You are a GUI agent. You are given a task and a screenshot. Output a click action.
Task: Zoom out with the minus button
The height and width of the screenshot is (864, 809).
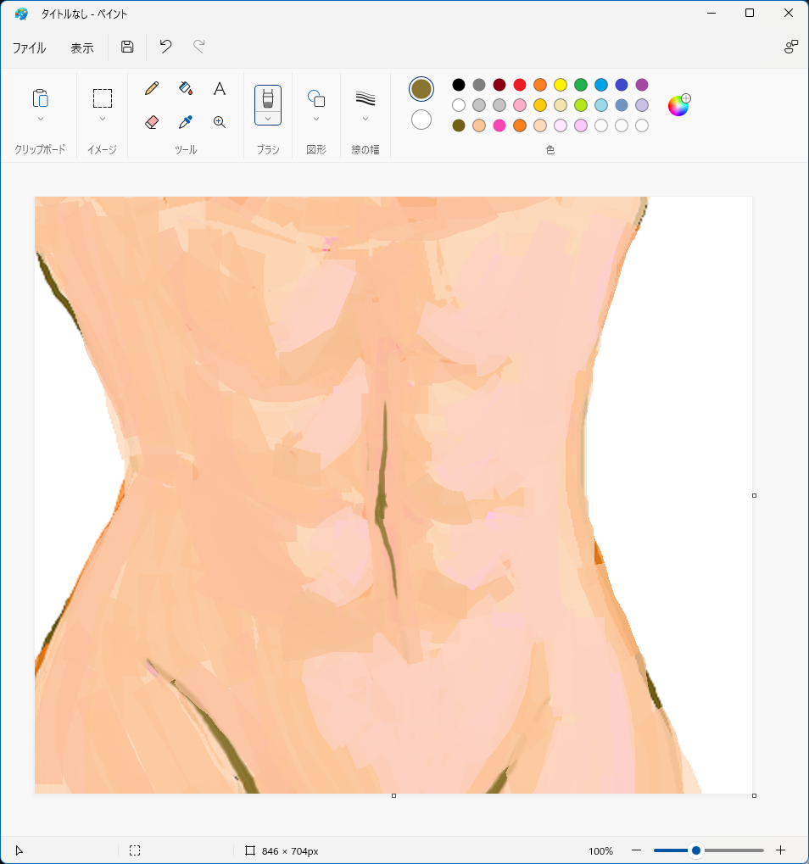(x=636, y=850)
